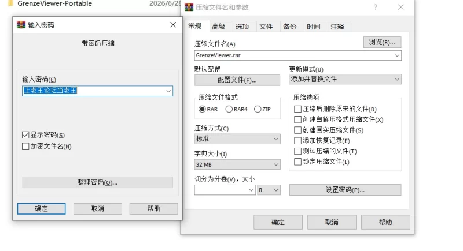Close the 压缩文件名和参数 window
This screenshot has height=251, width=463.
click(x=400, y=7)
